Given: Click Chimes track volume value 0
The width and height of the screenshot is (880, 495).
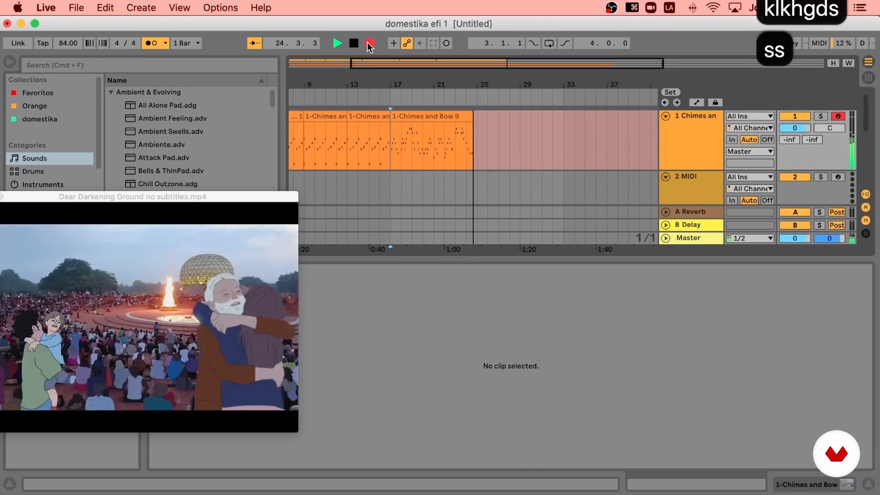Looking at the screenshot, I should [x=795, y=128].
